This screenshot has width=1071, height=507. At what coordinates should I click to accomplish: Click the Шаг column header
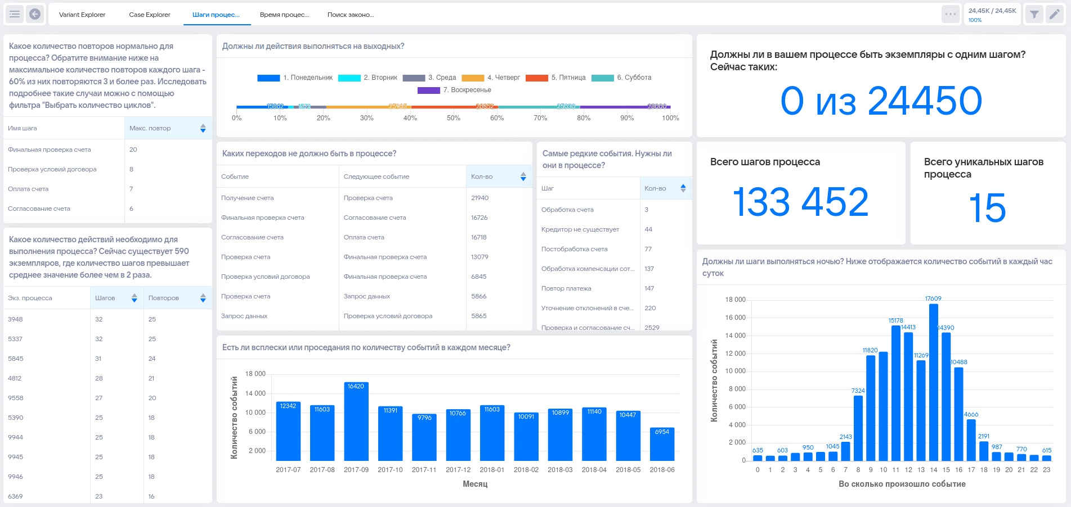[588, 188]
